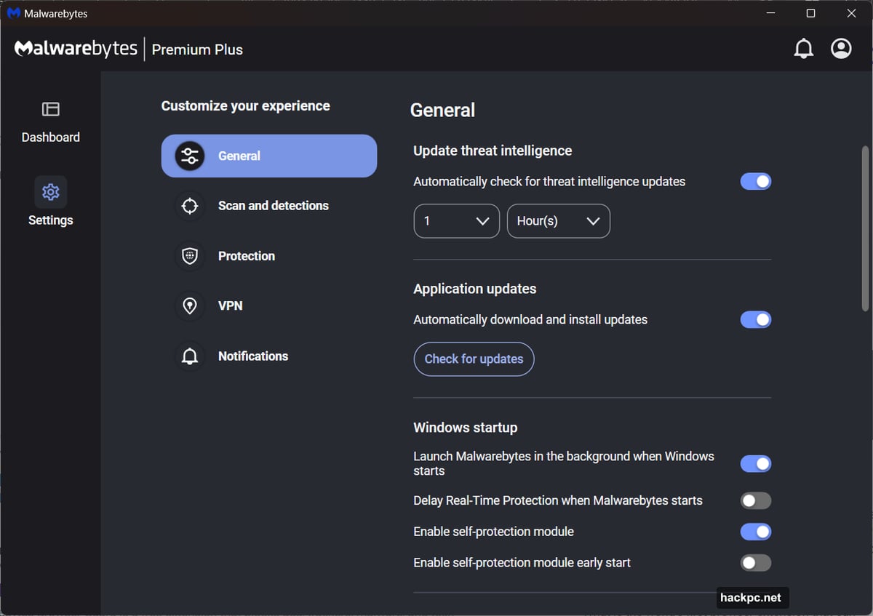Open the Dashboard panel icon
The image size is (873, 616).
coord(50,110)
